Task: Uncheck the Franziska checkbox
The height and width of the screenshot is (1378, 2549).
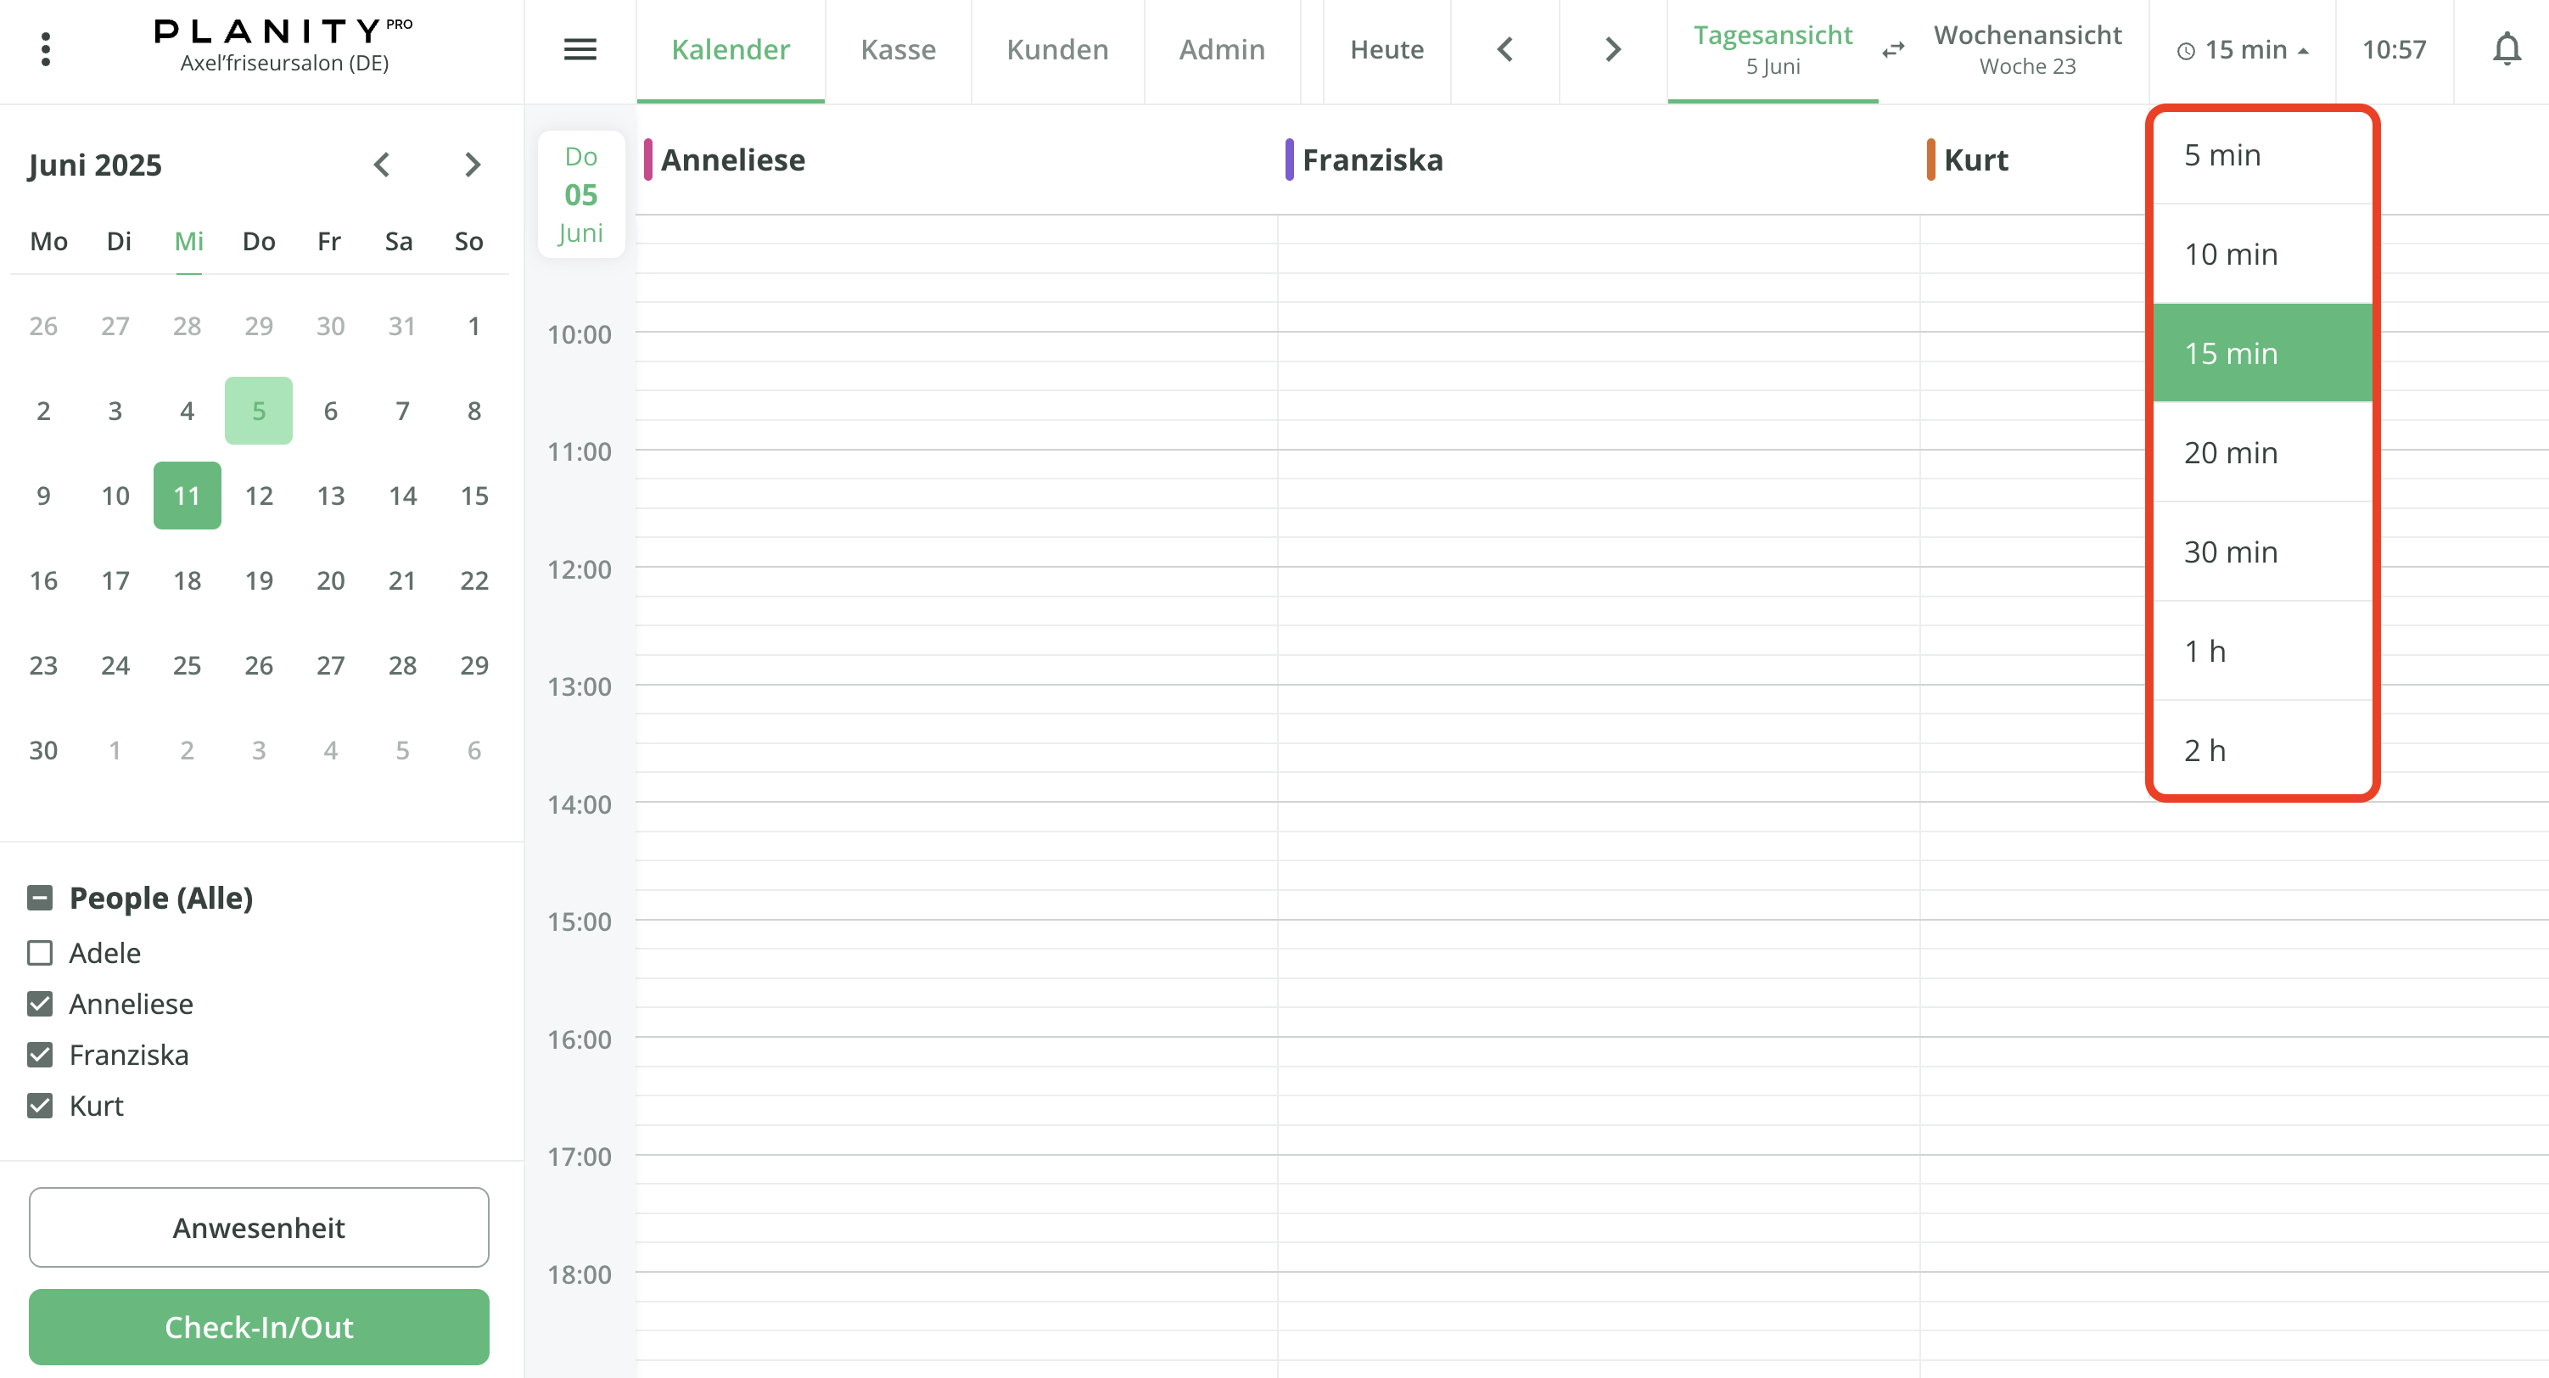Action: (x=40, y=1055)
